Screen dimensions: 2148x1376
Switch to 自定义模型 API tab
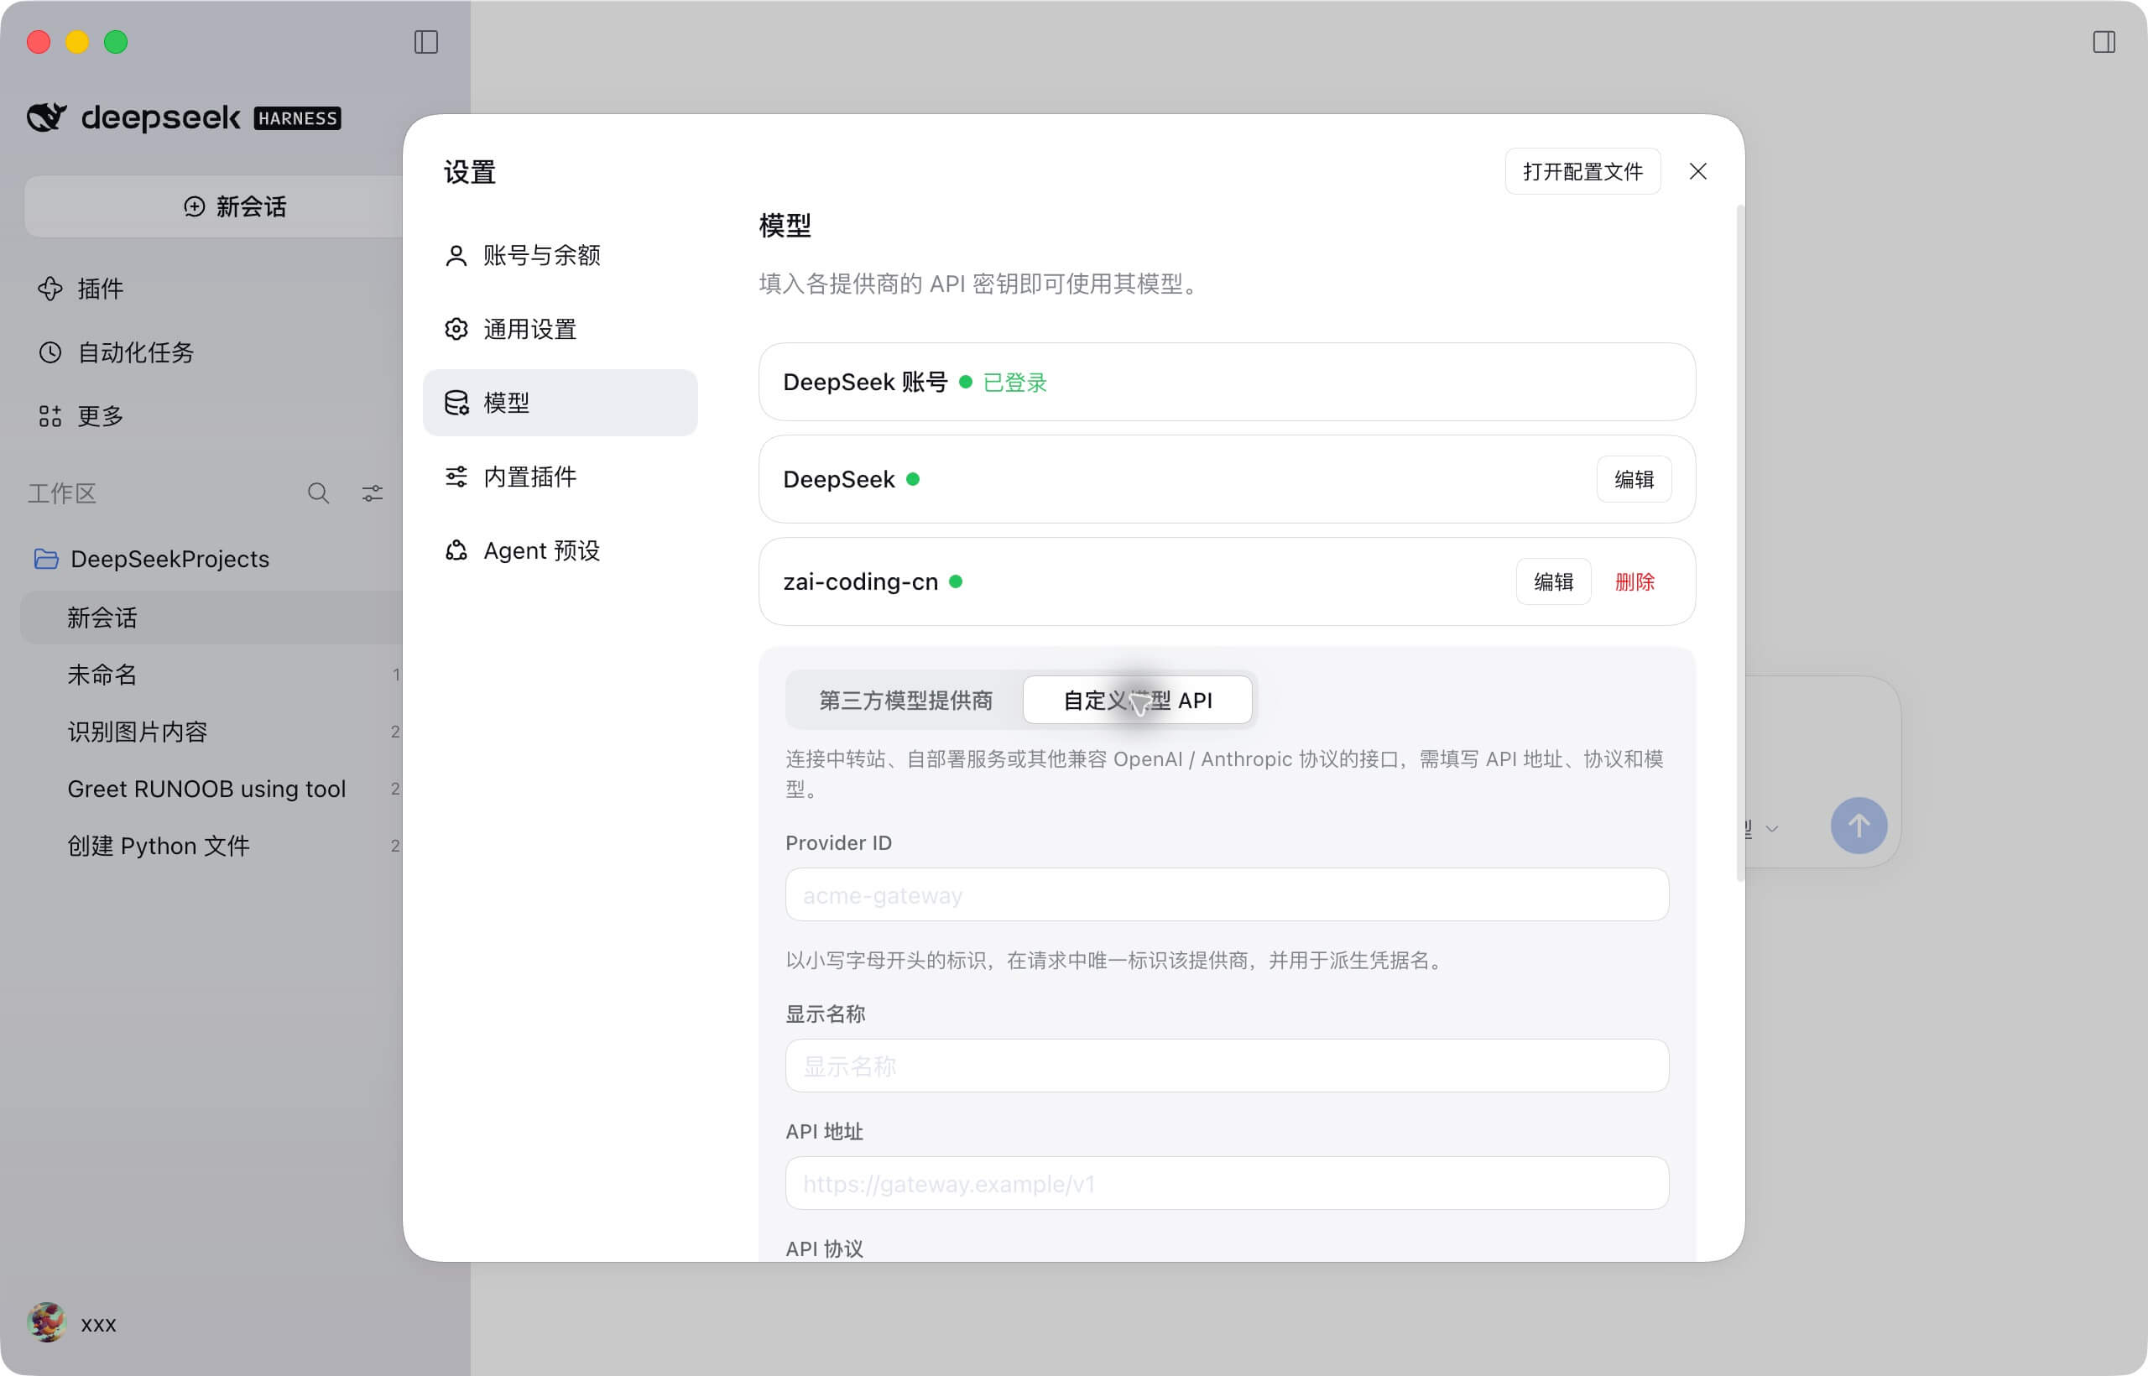pyautogui.click(x=1137, y=701)
